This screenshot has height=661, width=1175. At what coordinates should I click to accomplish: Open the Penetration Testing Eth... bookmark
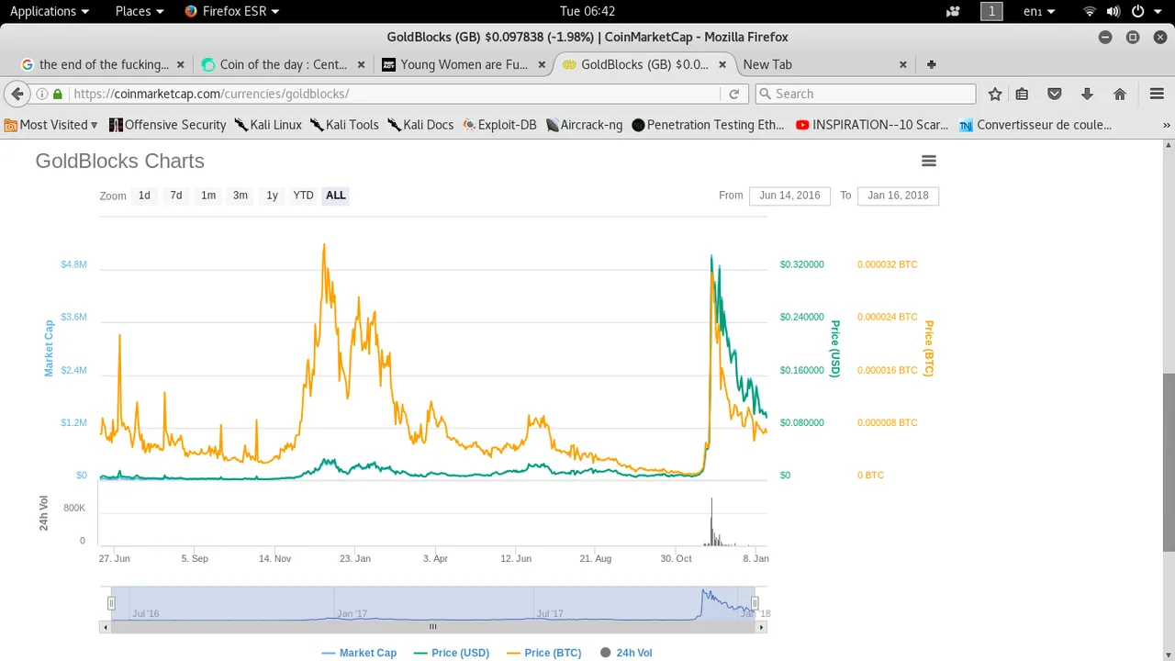click(x=708, y=125)
